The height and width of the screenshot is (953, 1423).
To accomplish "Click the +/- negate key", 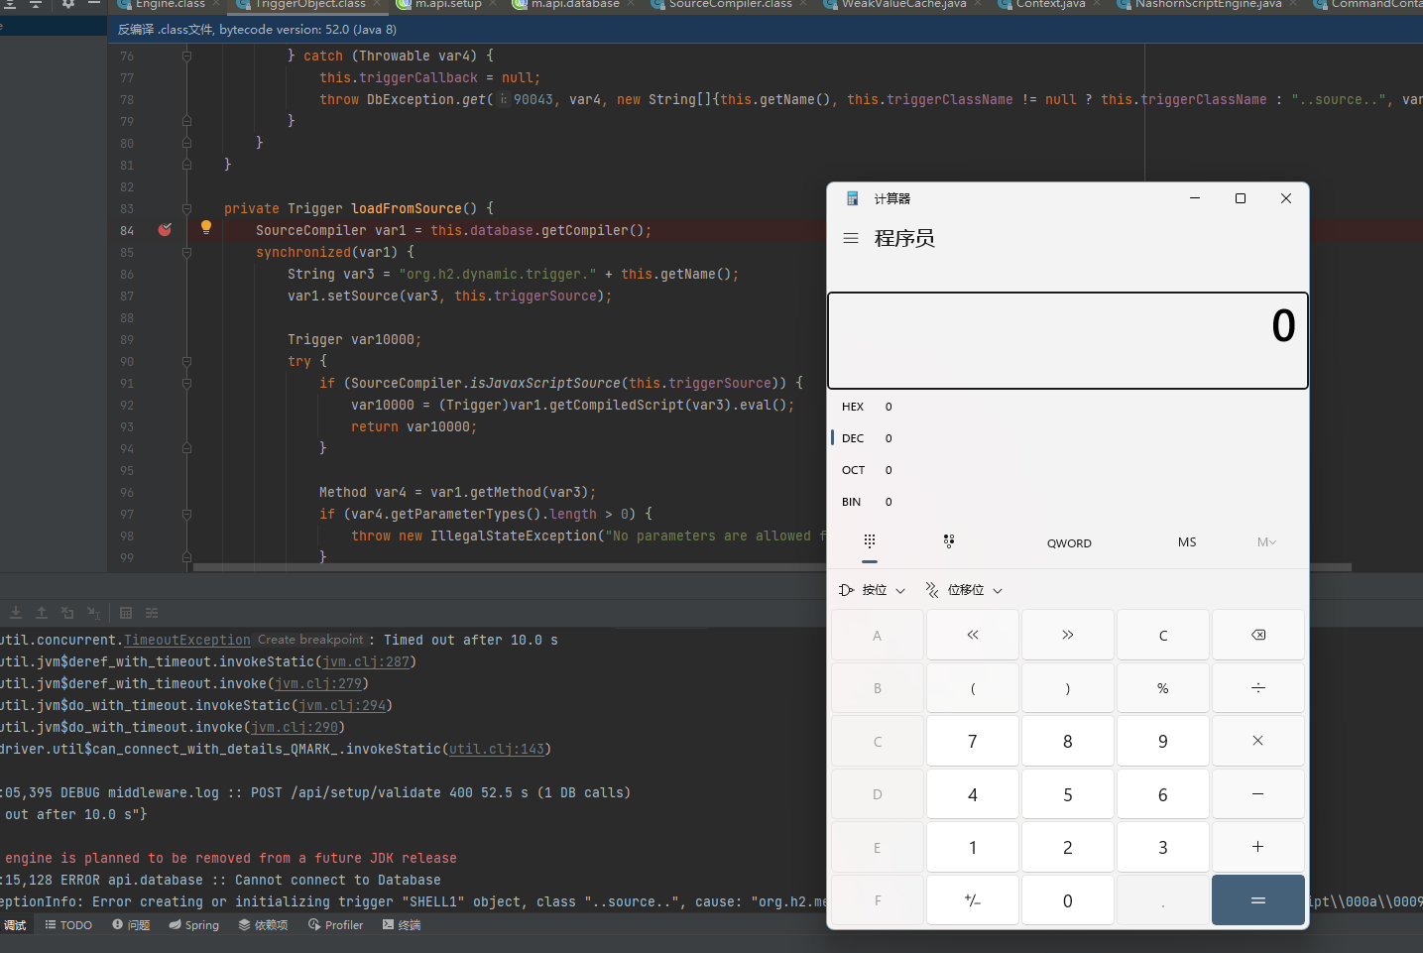I will point(973,900).
